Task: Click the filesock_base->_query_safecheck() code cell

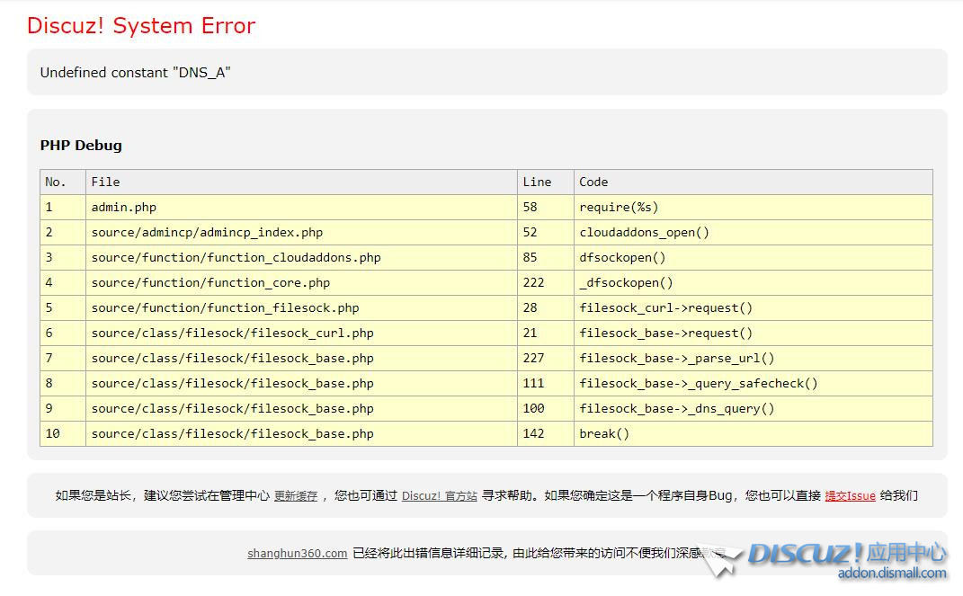Action: (753, 384)
